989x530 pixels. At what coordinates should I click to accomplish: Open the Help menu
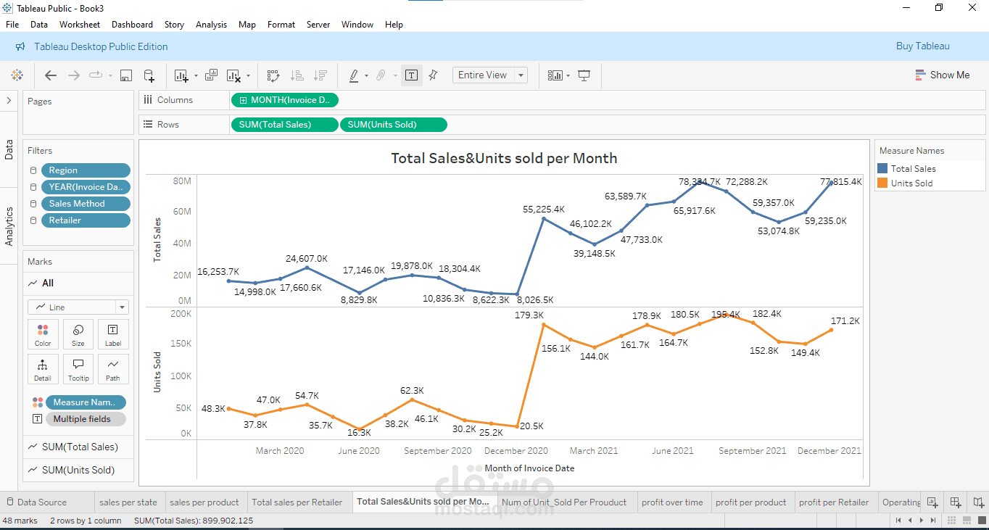coord(394,25)
